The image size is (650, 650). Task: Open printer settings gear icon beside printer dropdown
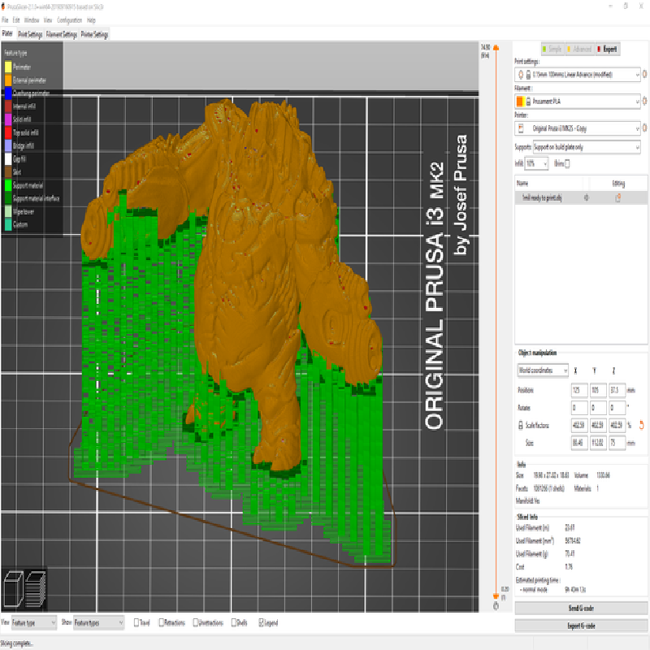click(645, 128)
